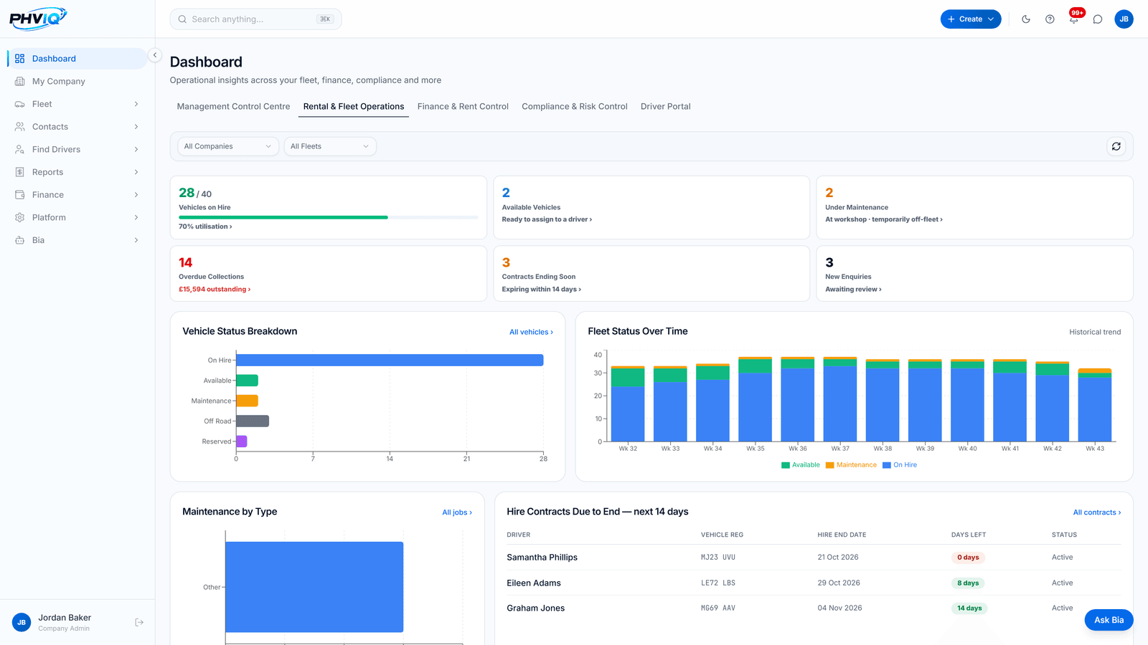Expand the Fleet menu chevron

136,104
